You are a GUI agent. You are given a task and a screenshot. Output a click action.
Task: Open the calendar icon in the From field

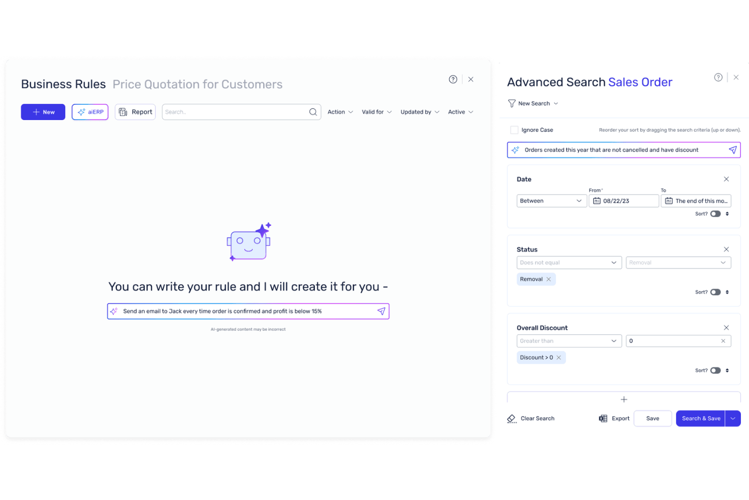[598, 201]
